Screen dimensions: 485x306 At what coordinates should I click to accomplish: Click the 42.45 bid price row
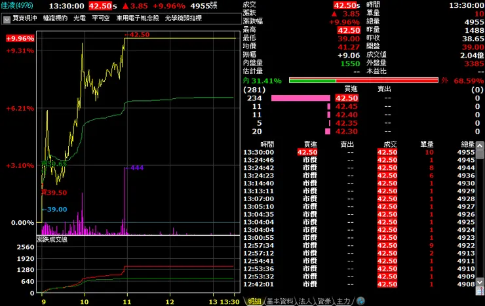click(x=347, y=107)
